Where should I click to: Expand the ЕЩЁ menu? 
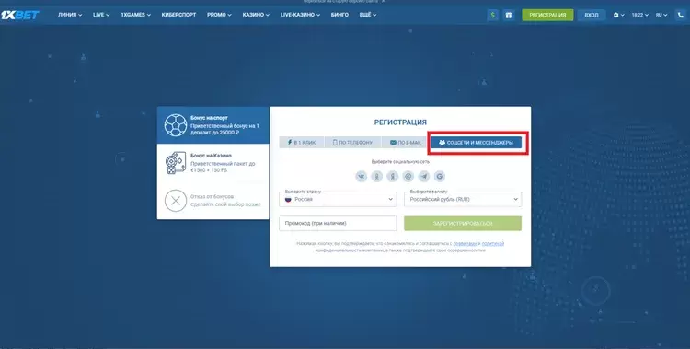click(x=368, y=15)
